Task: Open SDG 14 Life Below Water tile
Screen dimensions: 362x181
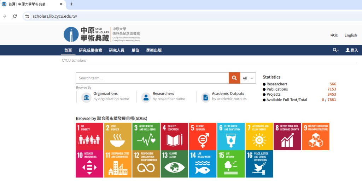Action: coord(203,164)
